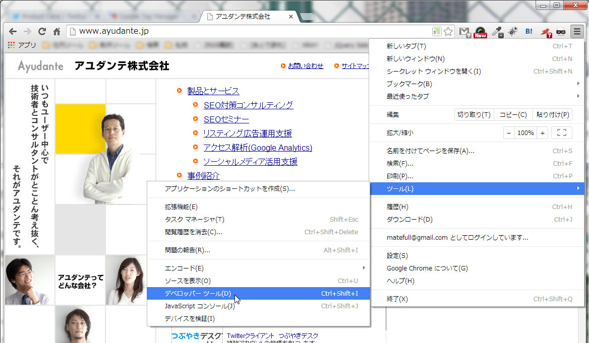Open シークレット ウィンドウを開く(I)

pos(477,72)
